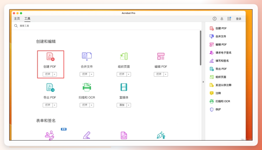Expand dropdown arrow beside 创建 PDF 打开 button

[55, 74]
